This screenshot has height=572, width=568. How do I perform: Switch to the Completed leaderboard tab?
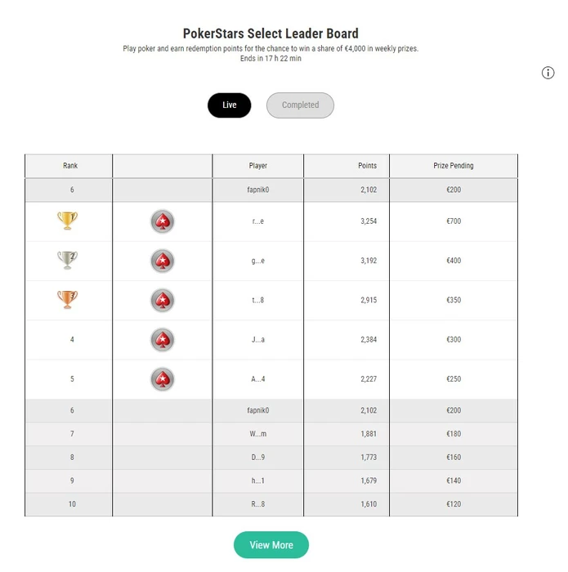pos(300,105)
